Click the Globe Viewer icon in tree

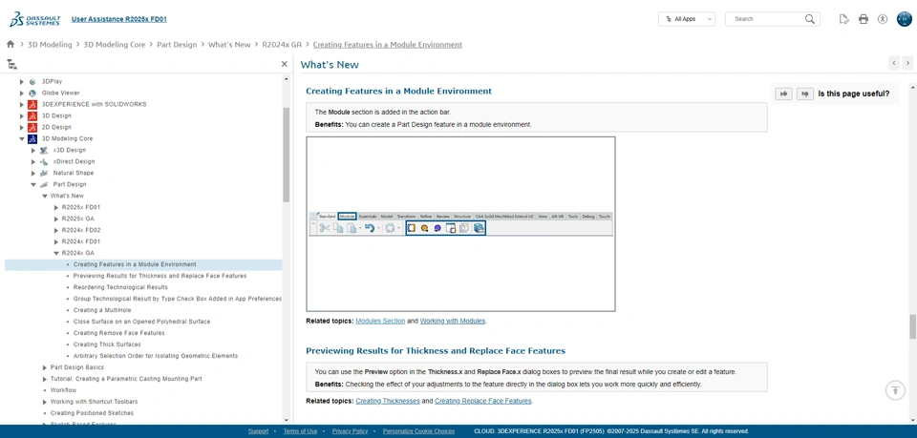(x=32, y=93)
